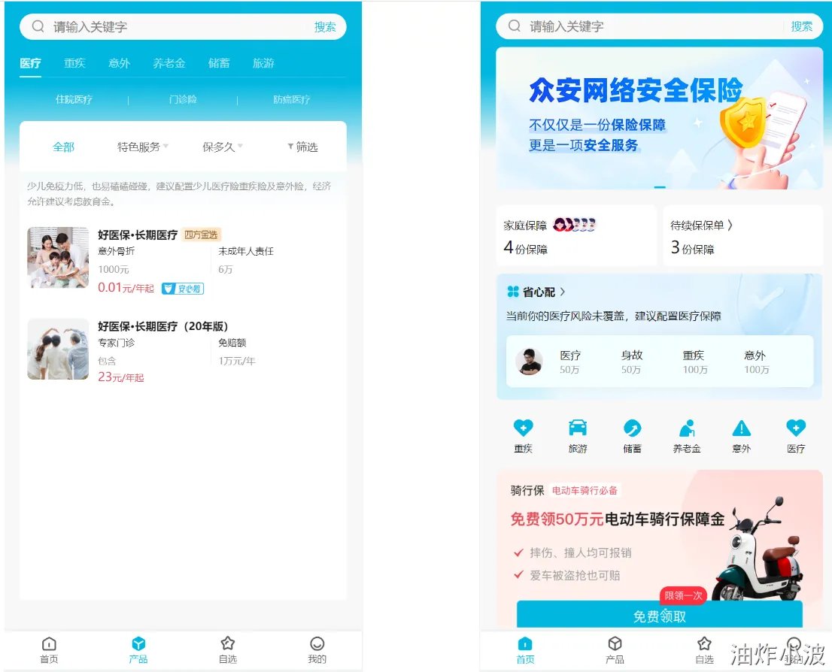Click the 省心配 clover icon

pos(513,292)
